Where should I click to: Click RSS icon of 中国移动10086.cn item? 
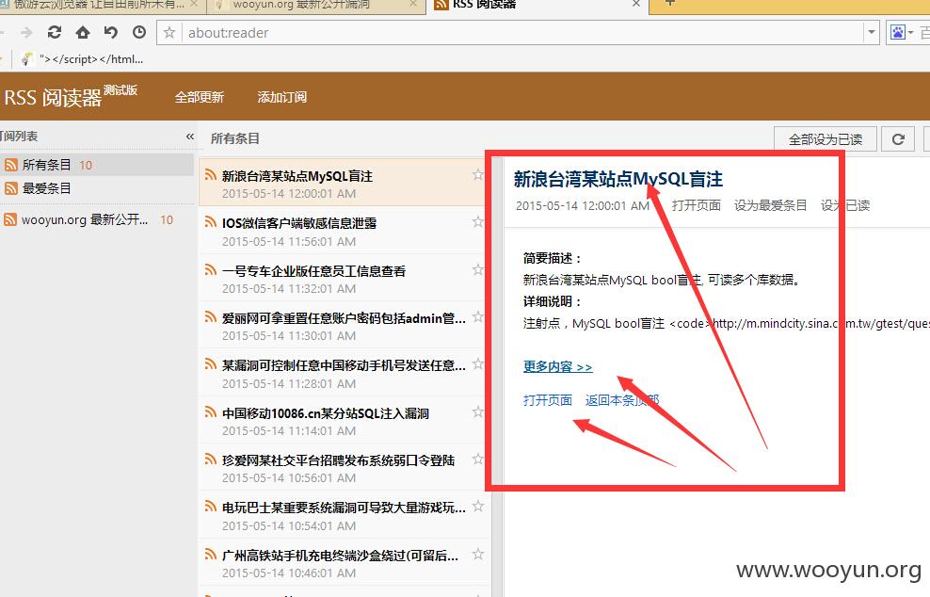pos(211,411)
